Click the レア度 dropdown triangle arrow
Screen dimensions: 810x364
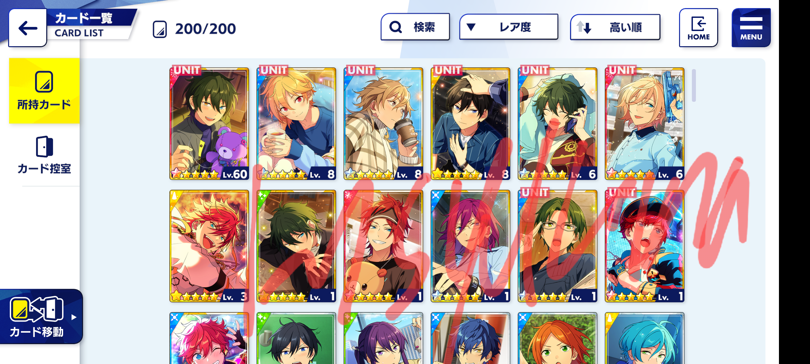coord(471,27)
